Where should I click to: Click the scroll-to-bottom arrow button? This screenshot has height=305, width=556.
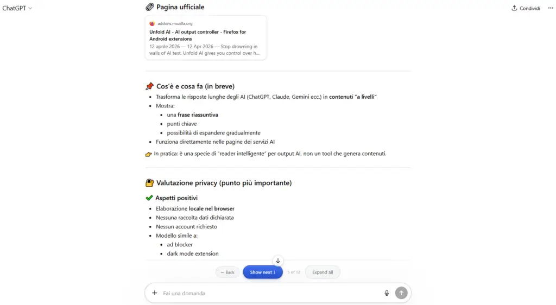[277, 260]
